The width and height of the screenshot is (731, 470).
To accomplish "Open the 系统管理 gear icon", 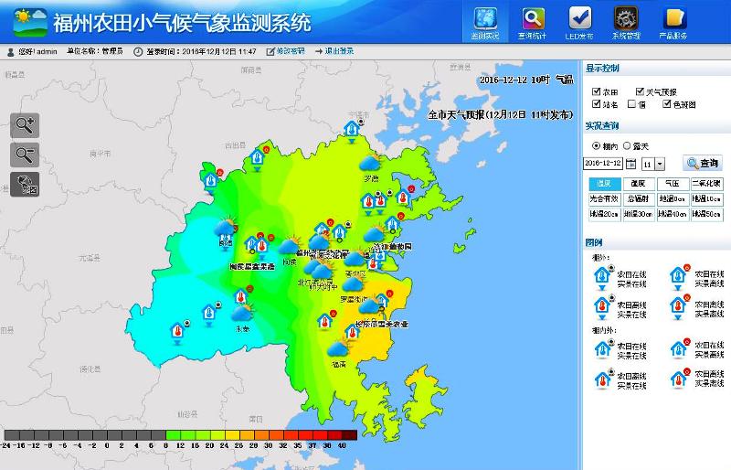I will pyautogui.click(x=626, y=21).
